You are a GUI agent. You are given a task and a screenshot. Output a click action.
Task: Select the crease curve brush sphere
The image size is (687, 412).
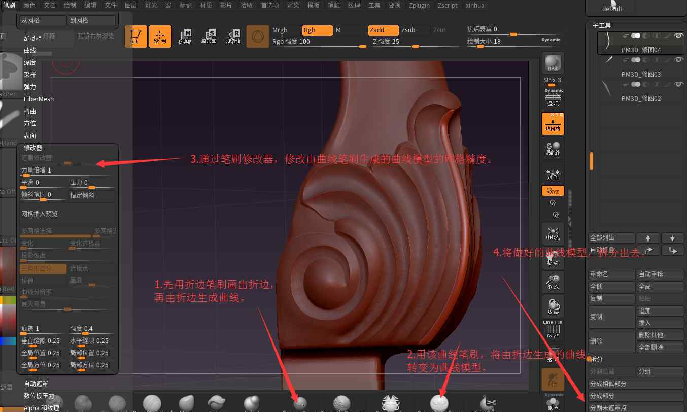pos(299,404)
